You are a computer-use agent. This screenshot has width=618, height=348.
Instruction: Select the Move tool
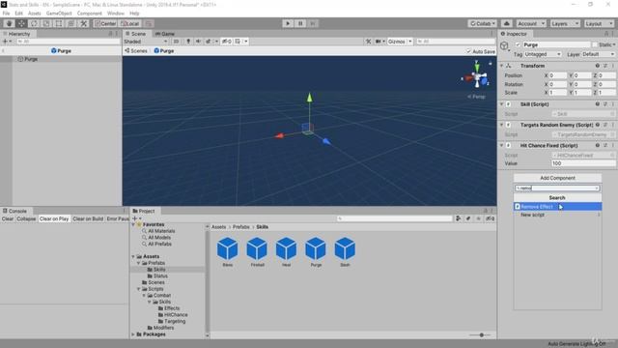click(21, 23)
